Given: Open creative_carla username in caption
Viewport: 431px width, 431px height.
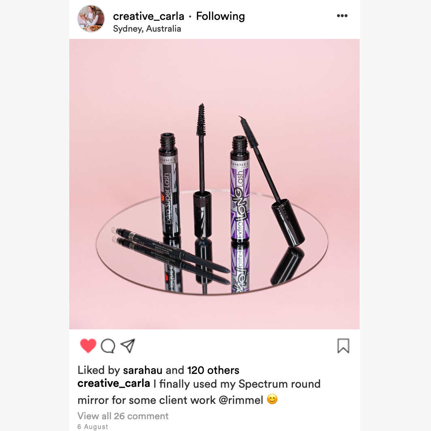Looking at the screenshot, I should 114,384.
